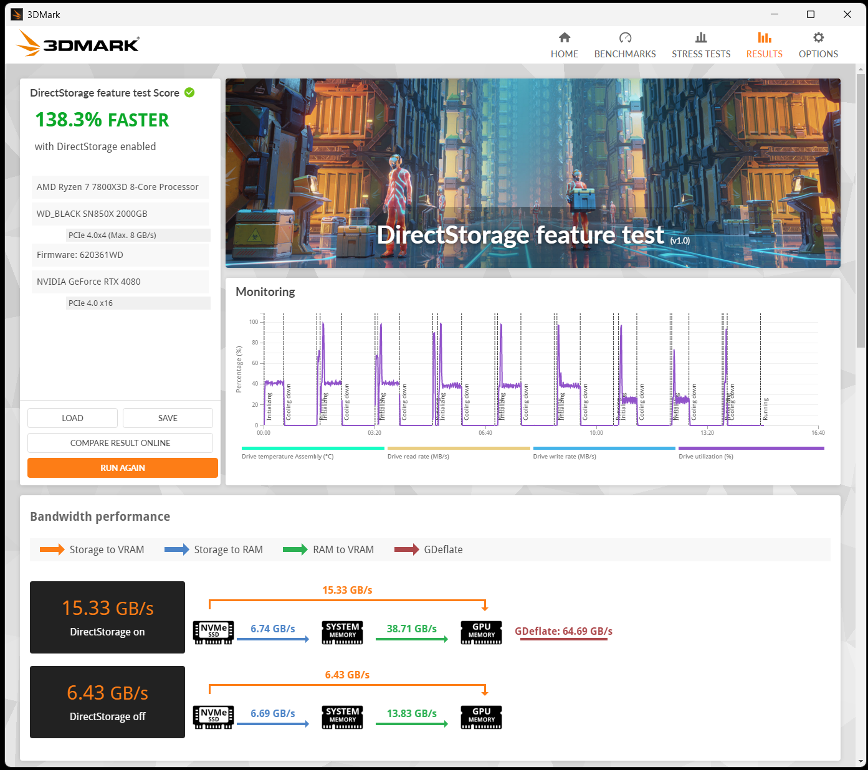868x770 pixels.
Task: Click NVMe SSD icon in DirectStorage off row
Action: click(x=214, y=717)
